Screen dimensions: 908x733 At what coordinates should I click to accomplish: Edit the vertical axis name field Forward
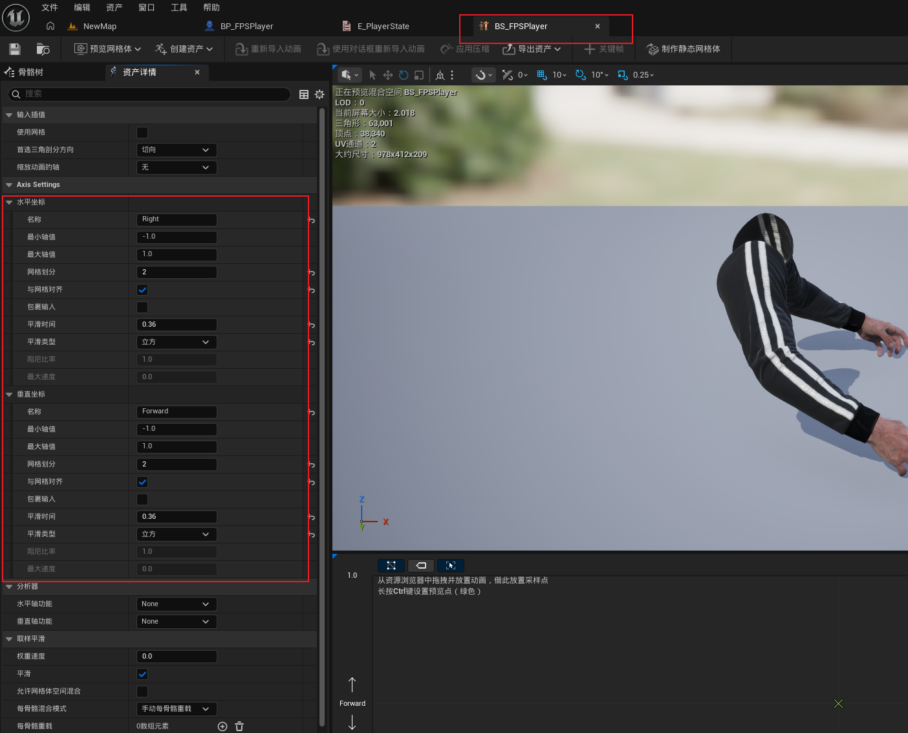point(177,411)
